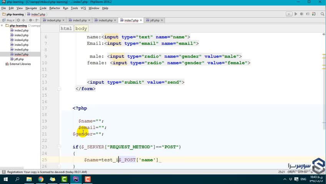This screenshot has width=326, height=184.
Task: Show hidden tray icons chevron
Action: (x=285, y=179)
